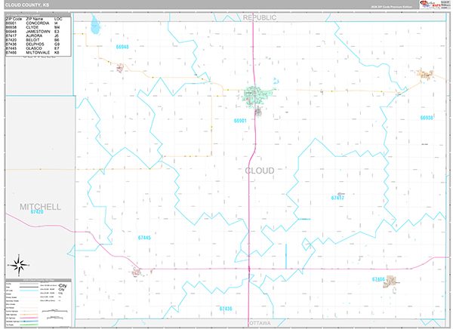453x329 pixels.
Task: Click the green Concordia city area on the map
Action: tap(257, 95)
